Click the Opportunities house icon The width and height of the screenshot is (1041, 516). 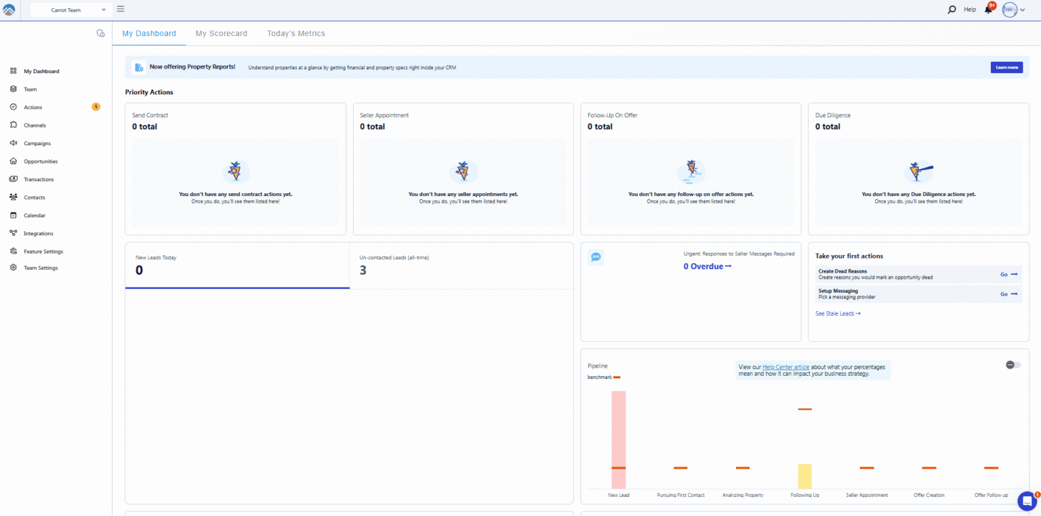coord(14,161)
